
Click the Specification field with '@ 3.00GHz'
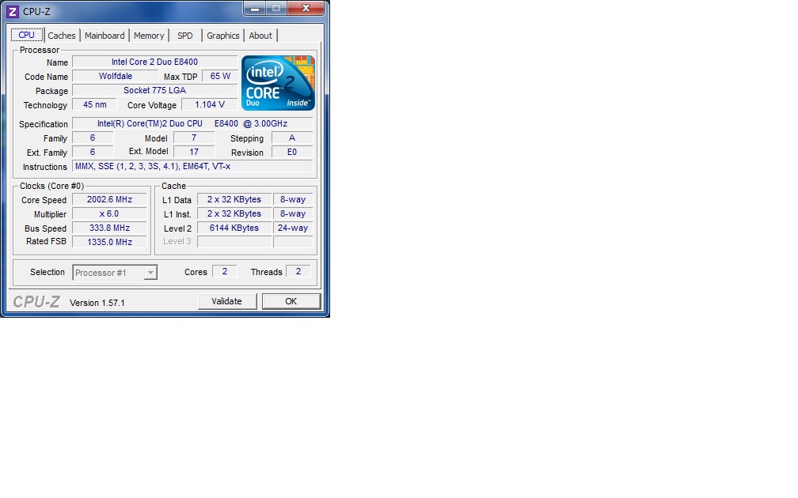[x=192, y=123]
